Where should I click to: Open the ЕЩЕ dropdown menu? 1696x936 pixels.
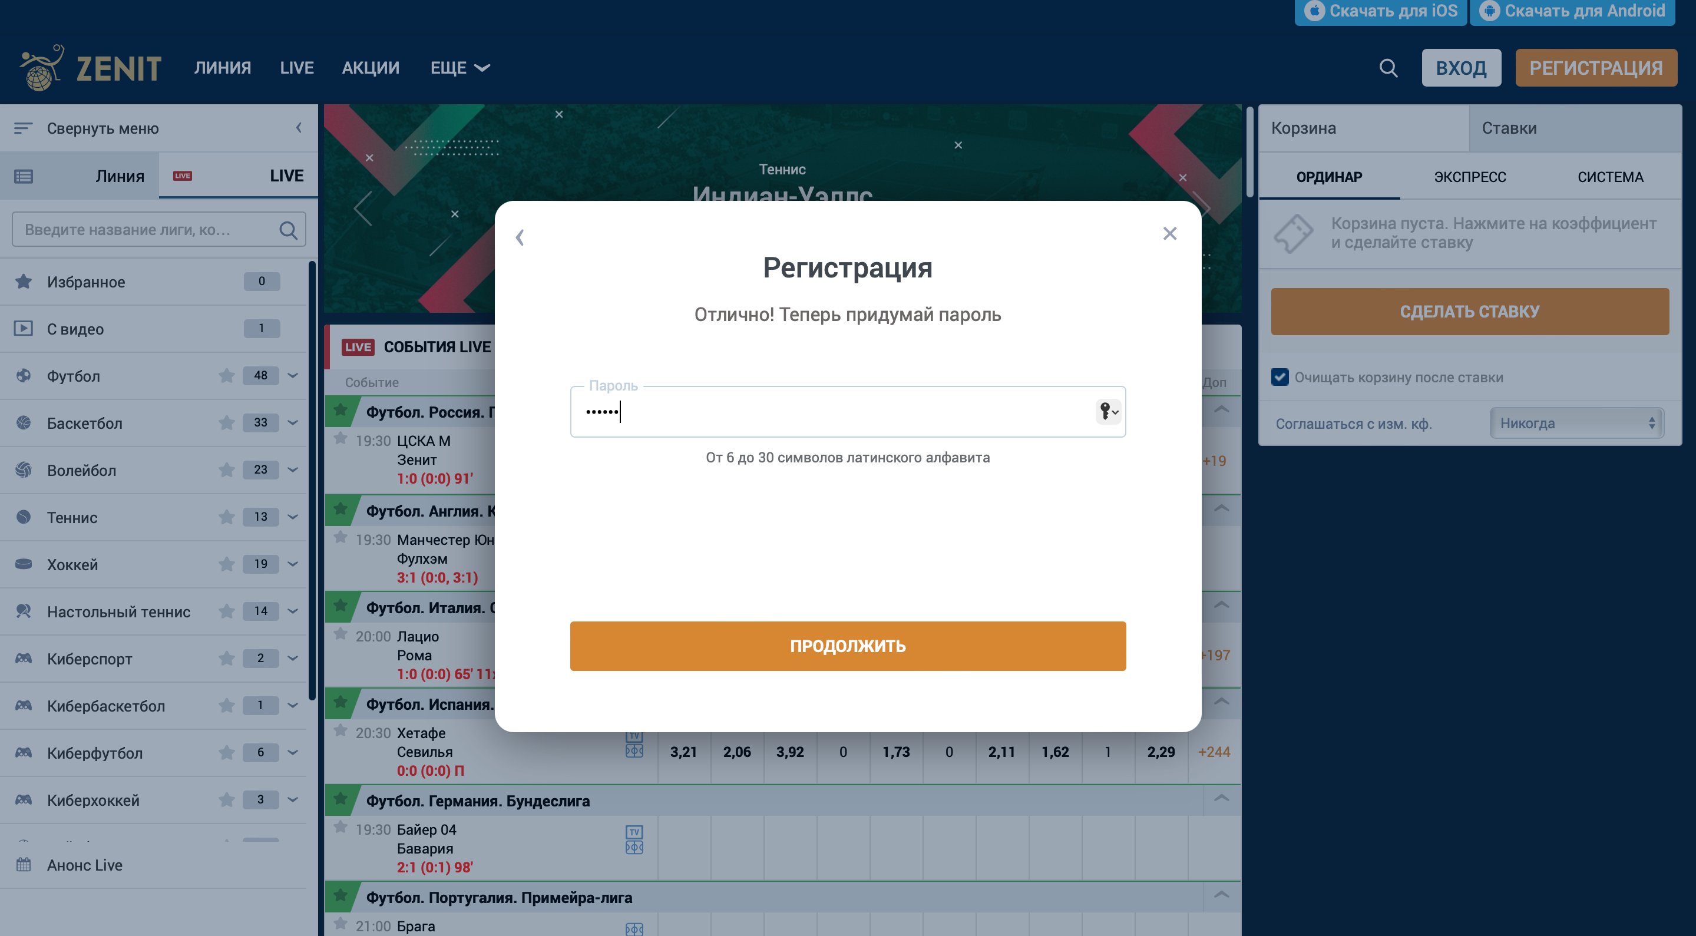coord(459,68)
